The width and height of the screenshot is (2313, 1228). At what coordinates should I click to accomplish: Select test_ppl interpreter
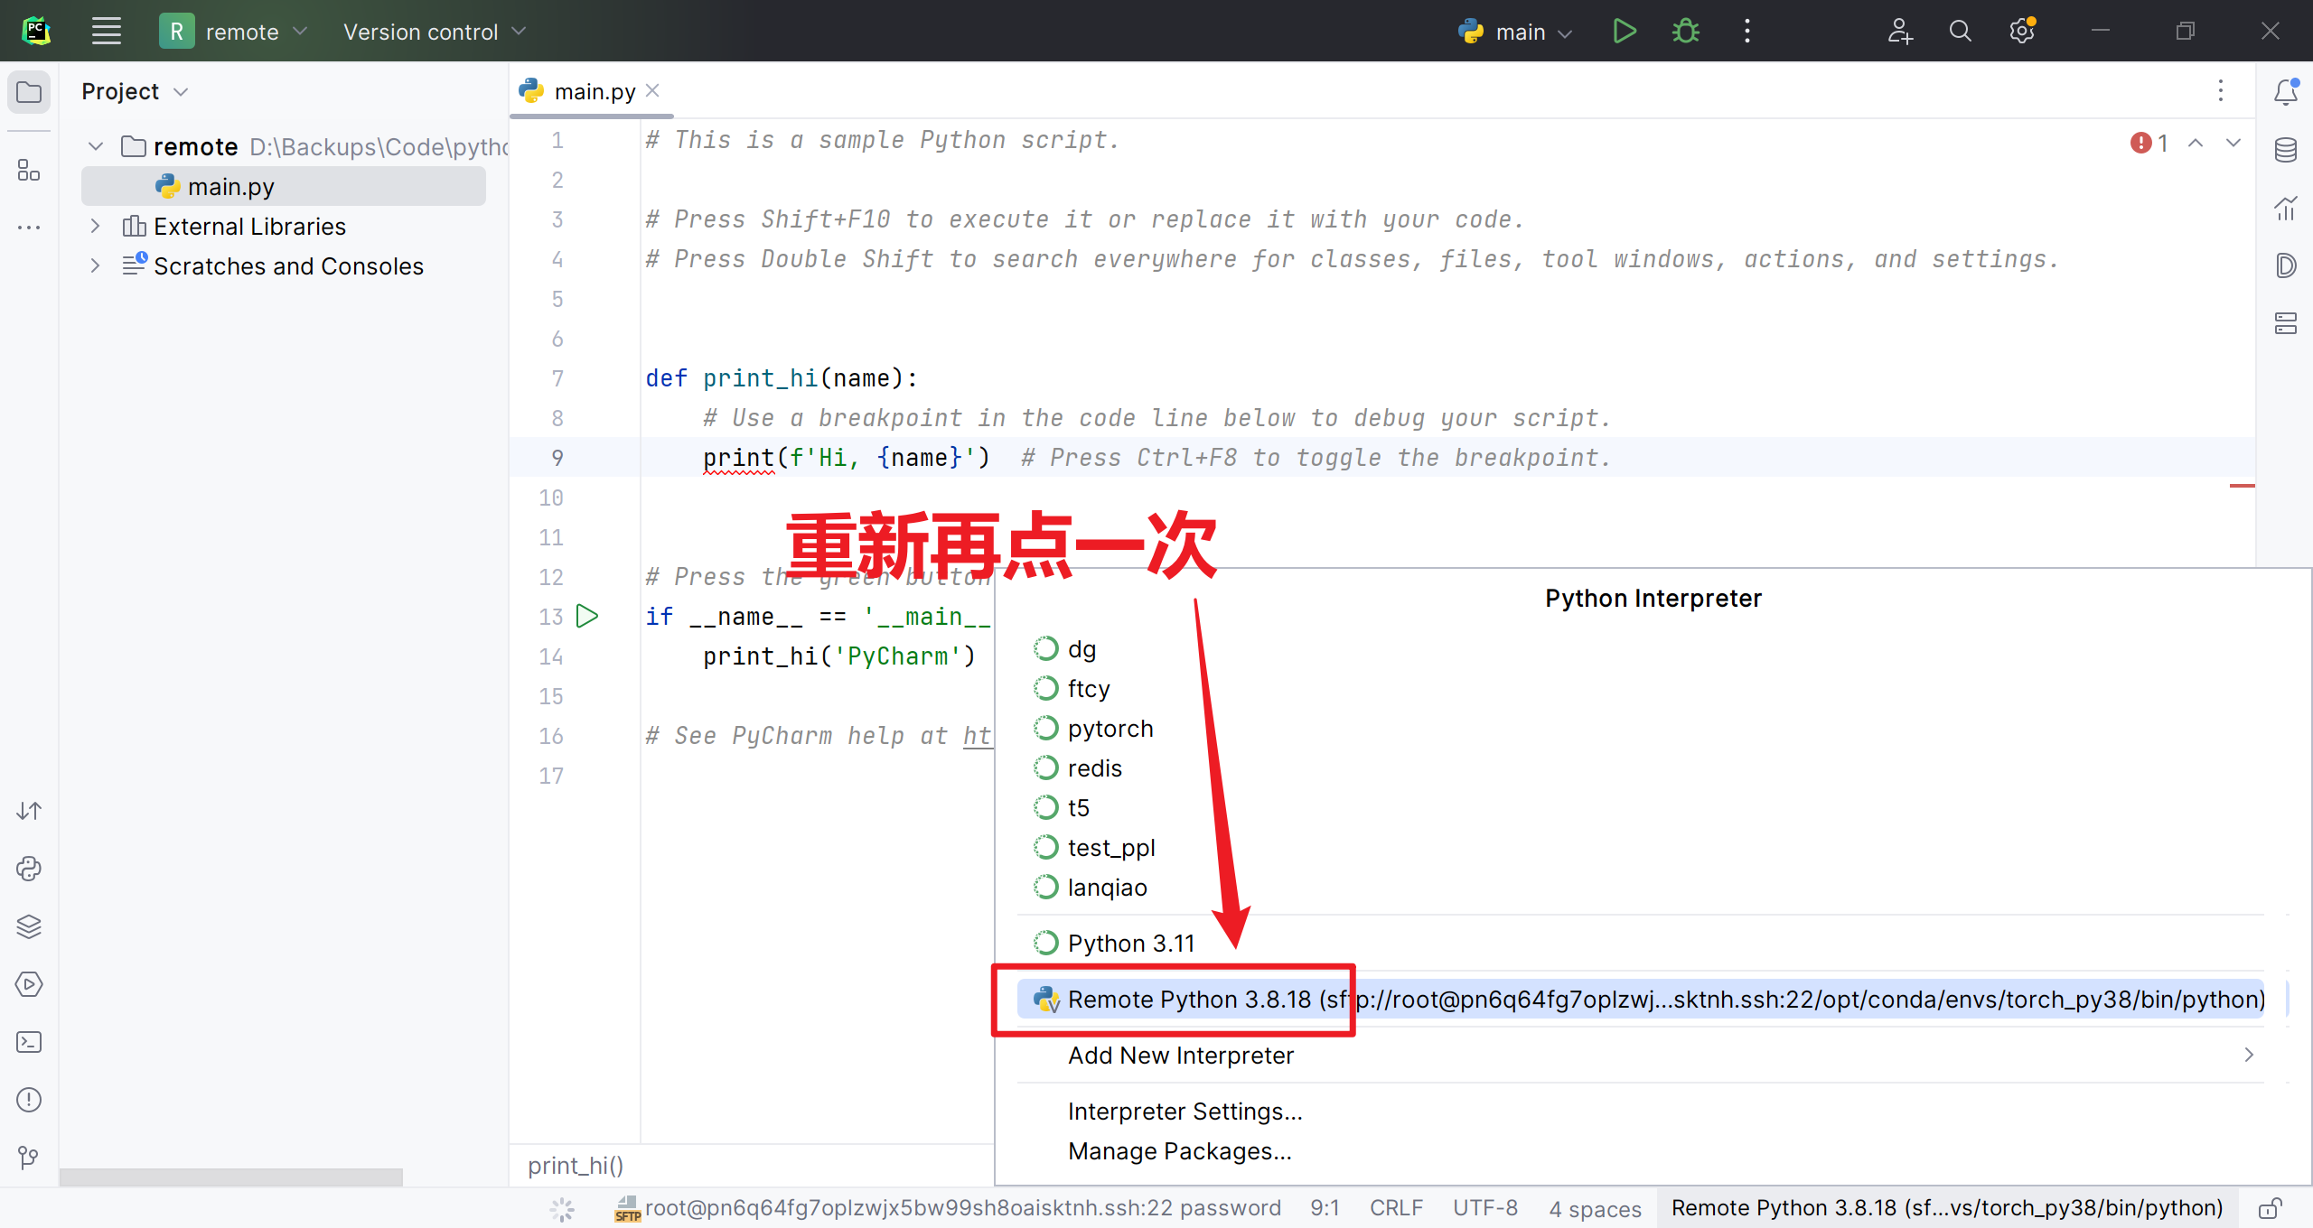(1641, 847)
